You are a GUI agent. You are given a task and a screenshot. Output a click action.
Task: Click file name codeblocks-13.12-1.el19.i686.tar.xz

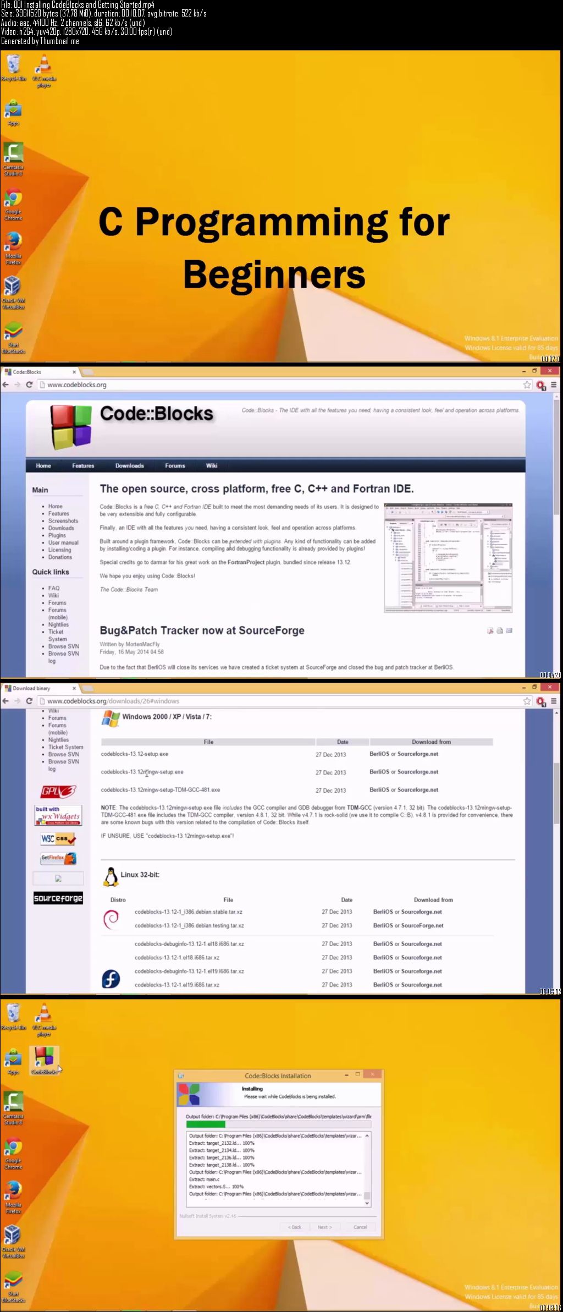[x=177, y=985]
